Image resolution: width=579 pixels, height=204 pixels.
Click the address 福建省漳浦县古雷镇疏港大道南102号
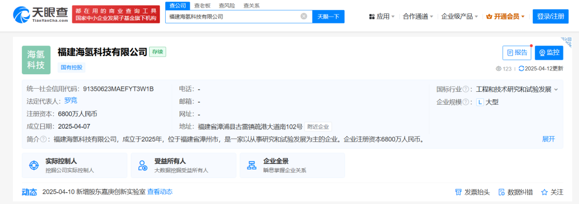(x=250, y=127)
